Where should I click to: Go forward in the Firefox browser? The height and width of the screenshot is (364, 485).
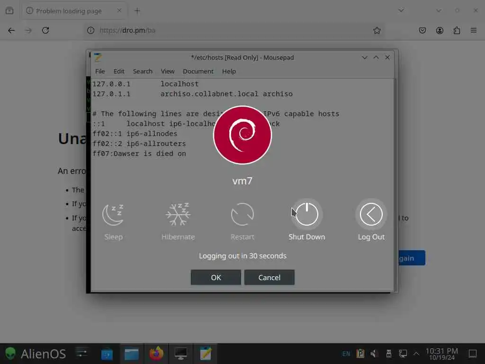pyautogui.click(x=28, y=30)
